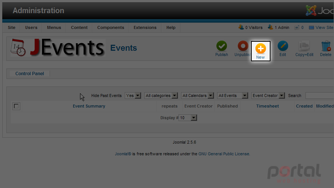Click the Admin users icon
Image resolution: width=334 pixels, height=188 pixels.
point(270,27)
